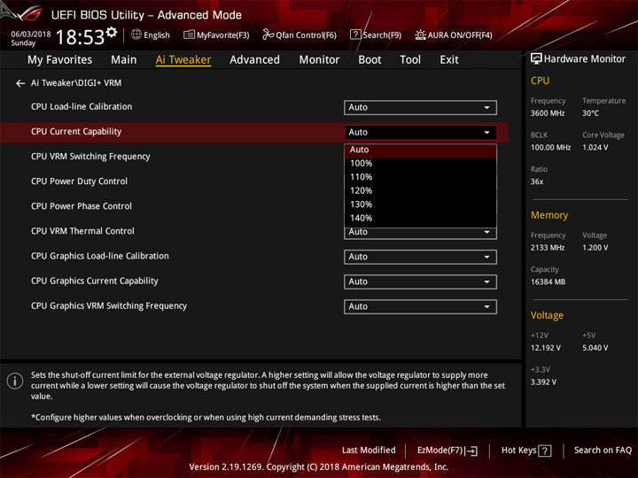Click the 100.00 MHz BCLK value

tap(550, 148)
